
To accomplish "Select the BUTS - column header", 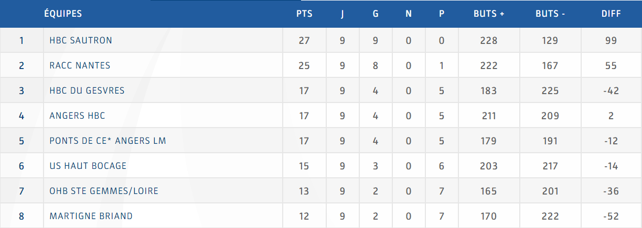I will pos(550,14).
